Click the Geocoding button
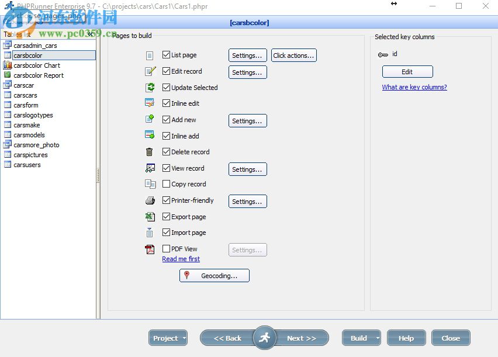The width and height of the screenshot is (498, 357). [214, 275]
